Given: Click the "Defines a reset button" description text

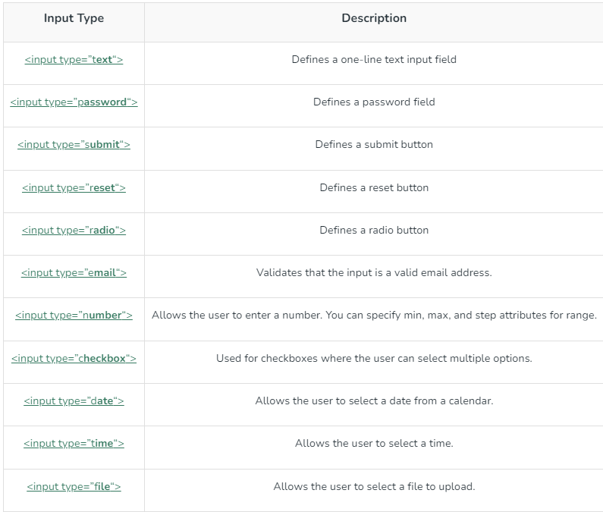Looking at the screenshot, I should (374, 188).
